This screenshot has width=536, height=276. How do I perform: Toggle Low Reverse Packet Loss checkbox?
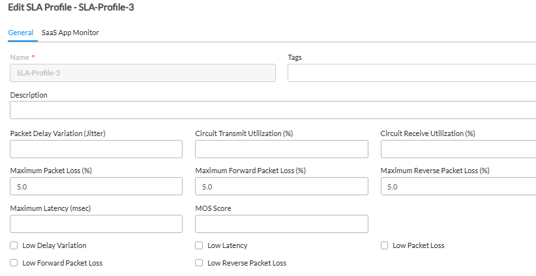click(199, 263)
